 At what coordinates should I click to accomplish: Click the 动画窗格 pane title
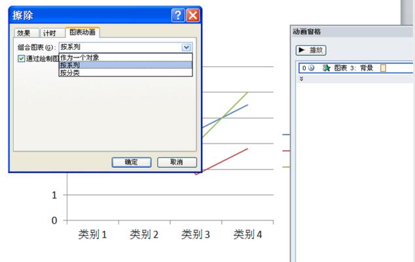click(x=307, y=32)
